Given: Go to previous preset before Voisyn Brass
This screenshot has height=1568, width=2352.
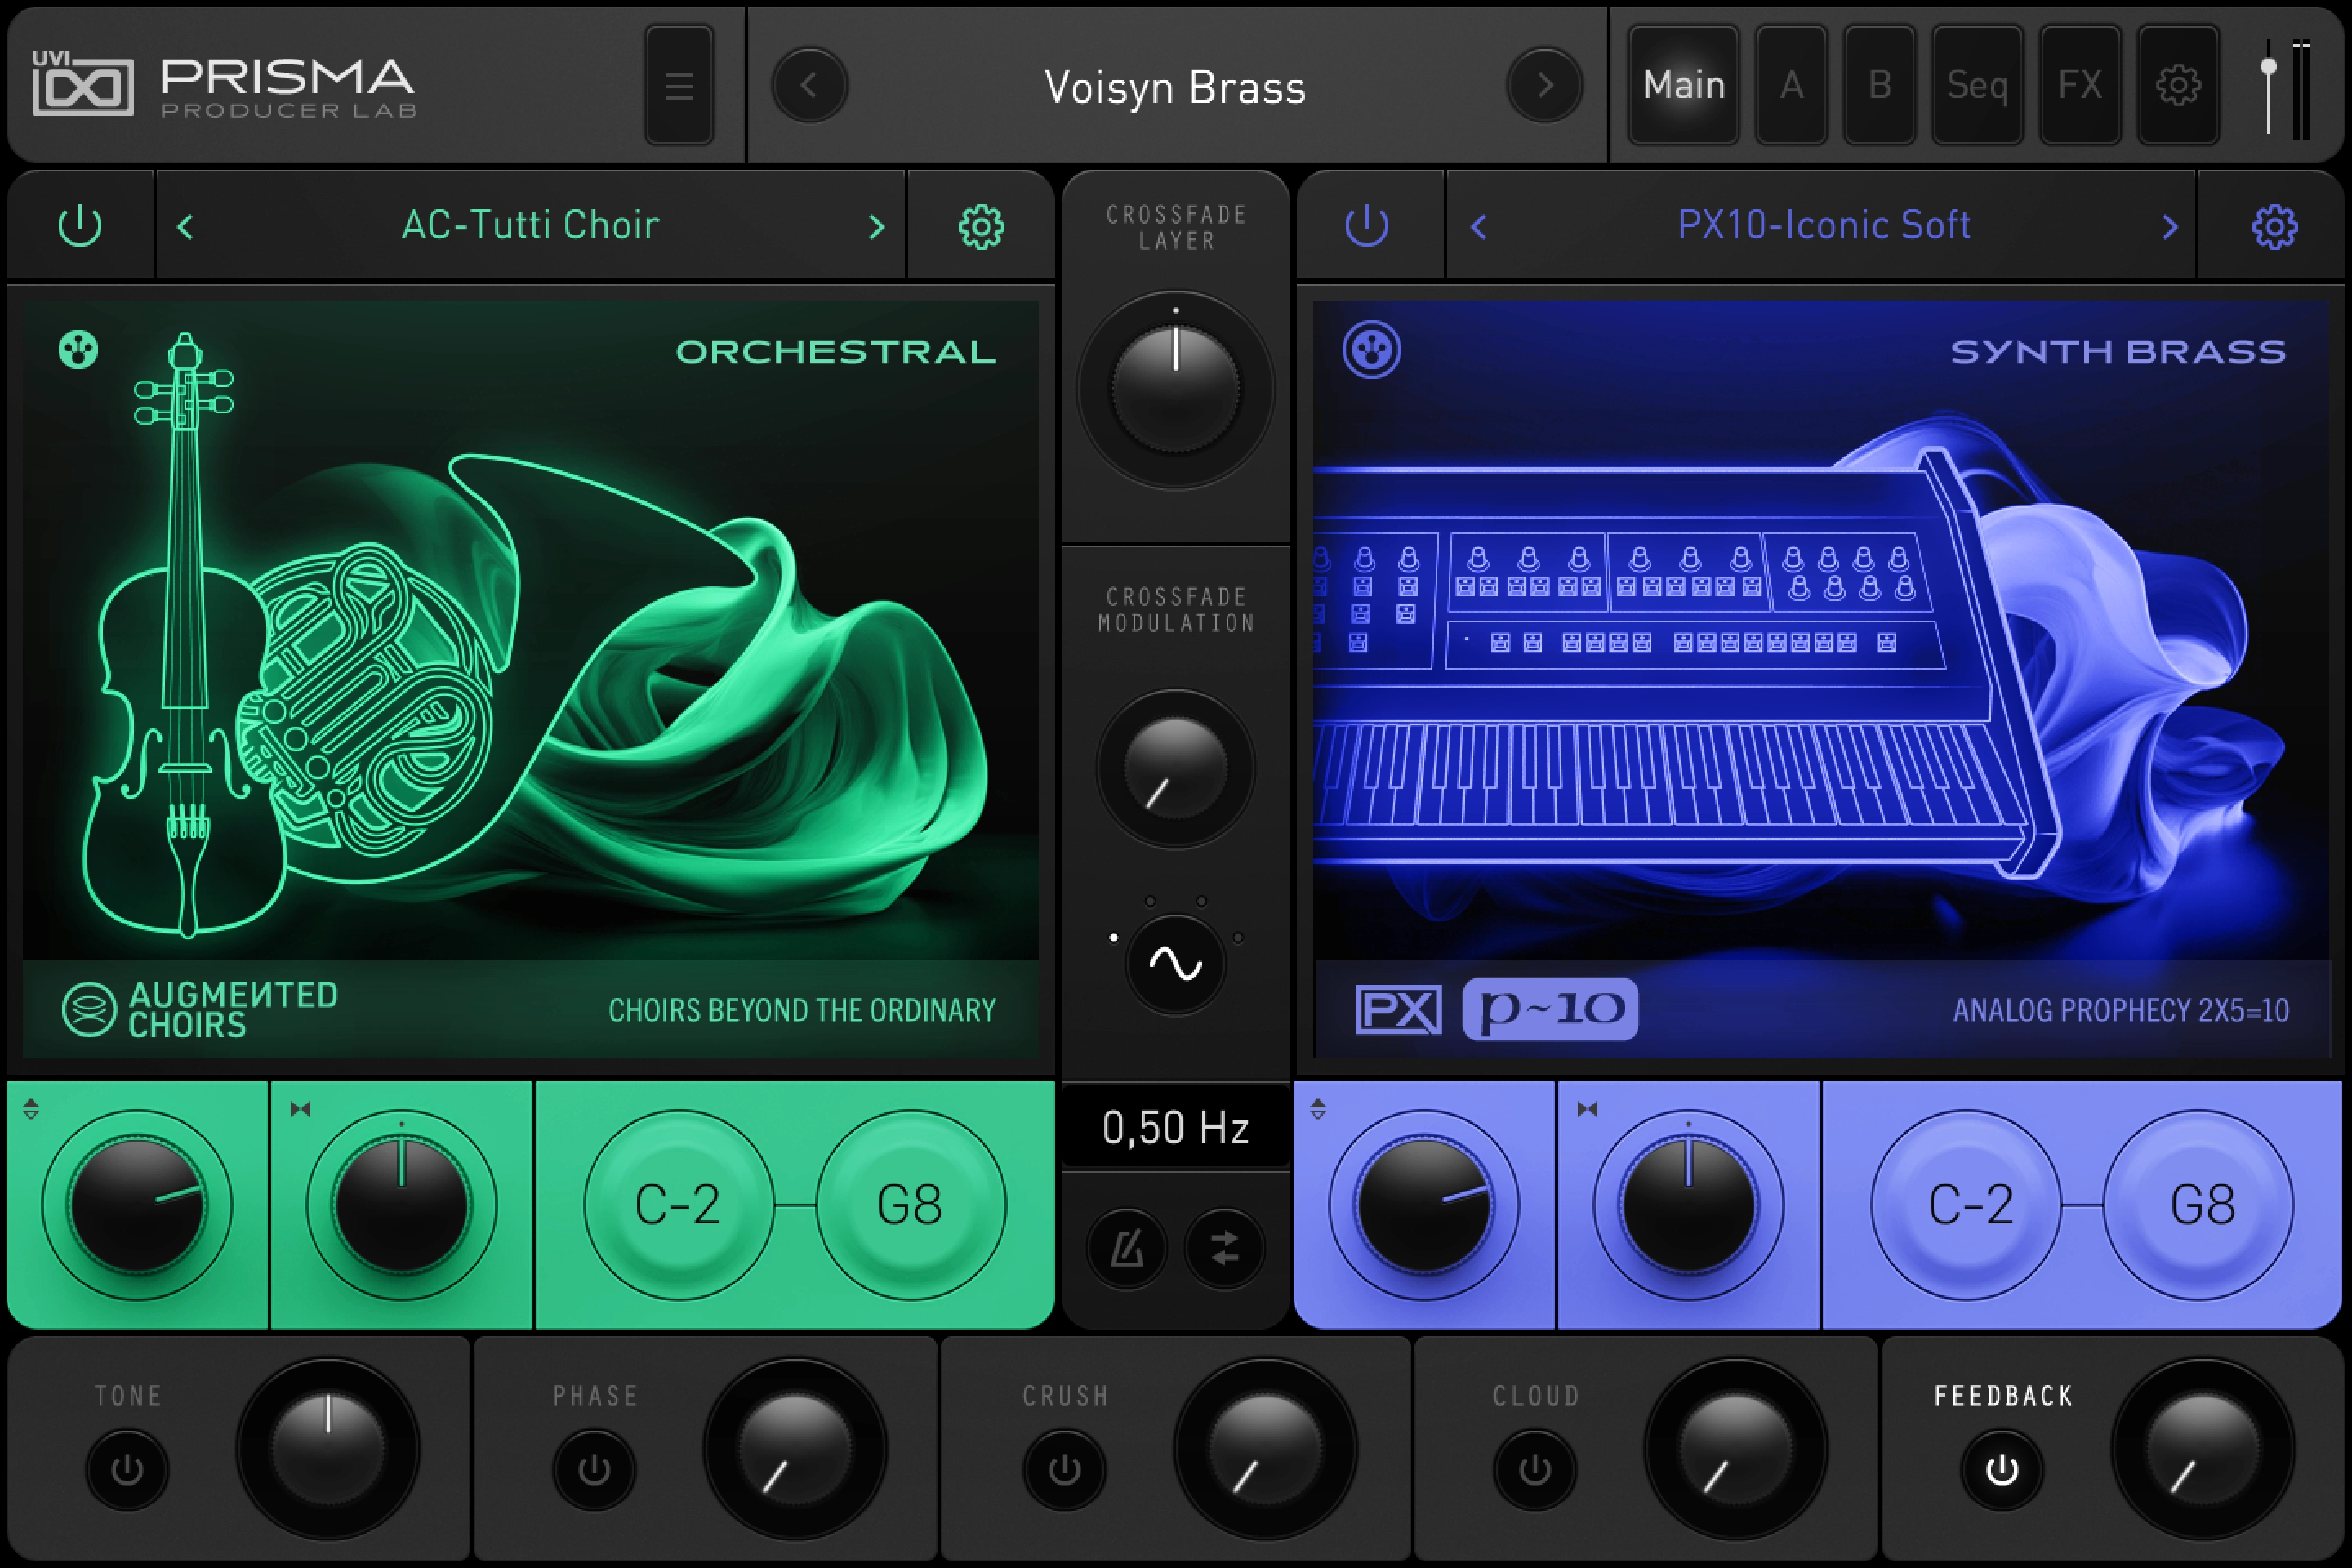Looking at the screenshot, I should tap(809, 86).
